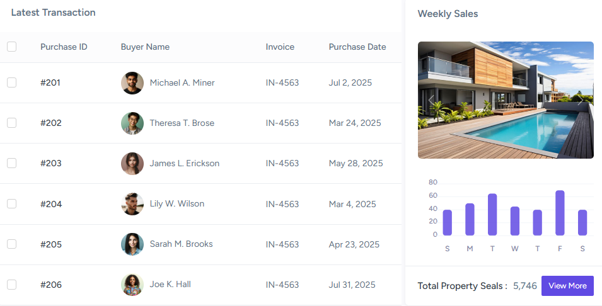Click the Tuesday bar in Weekly Sales chart

492,215
